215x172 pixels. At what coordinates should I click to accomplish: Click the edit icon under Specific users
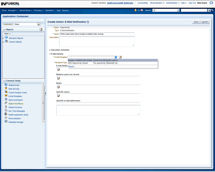click(x=58, y=96)
